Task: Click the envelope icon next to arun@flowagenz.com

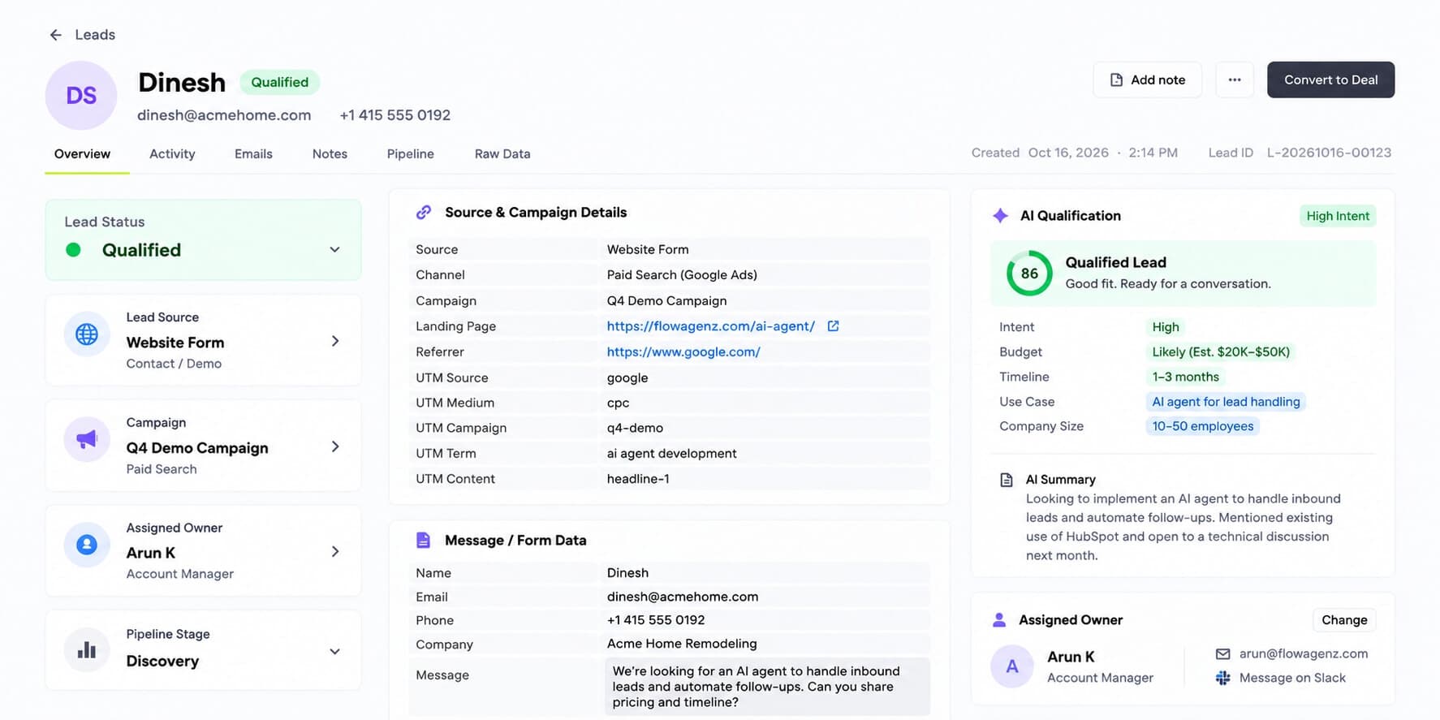Action: [1222, 653]
